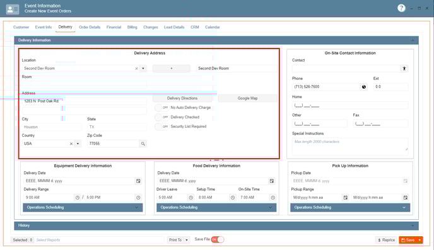Open clock icon for 5:00 PM range end
434x250 pixels.
click(x=138, y=198)
